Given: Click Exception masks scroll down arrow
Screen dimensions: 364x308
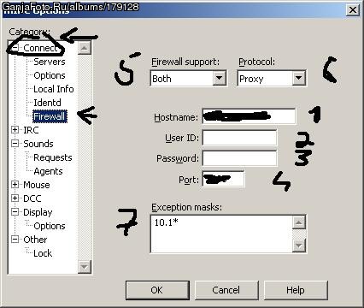Looking at the screenshot, I should tap(299, 245).
